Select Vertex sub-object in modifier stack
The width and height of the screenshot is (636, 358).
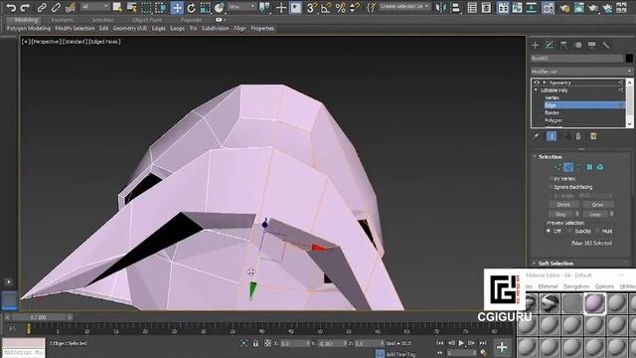click(553, 97)
